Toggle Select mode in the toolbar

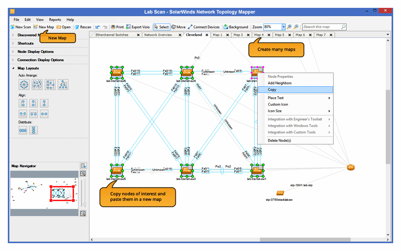point(161,27)
